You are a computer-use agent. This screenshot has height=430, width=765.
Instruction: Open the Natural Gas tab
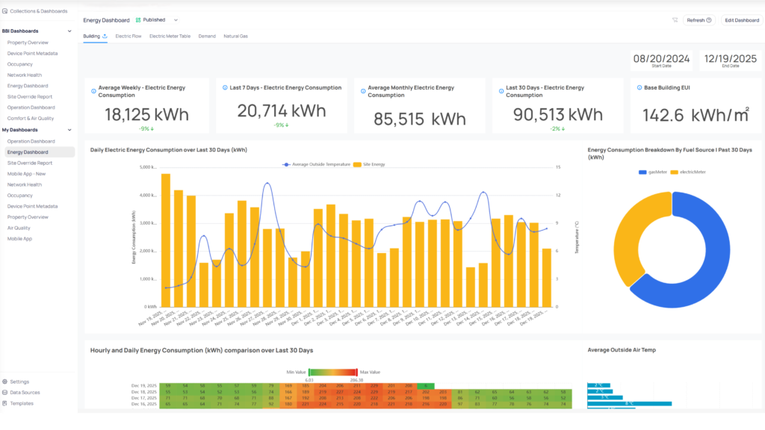[x=235, y=36]
